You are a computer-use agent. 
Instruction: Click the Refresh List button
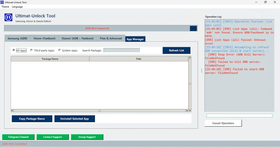176,50
